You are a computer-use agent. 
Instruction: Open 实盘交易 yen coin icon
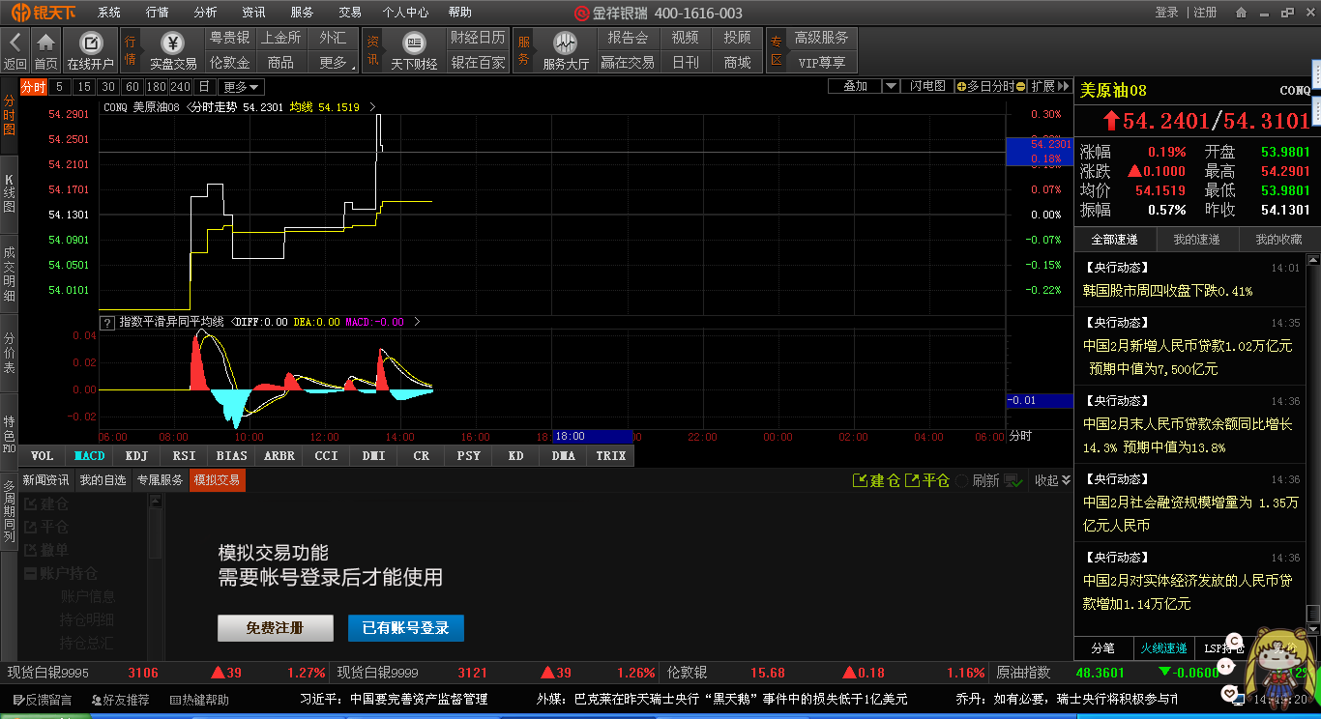click(173, 43)
